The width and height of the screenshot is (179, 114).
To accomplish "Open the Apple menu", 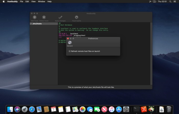I will (x=4, y=2).
